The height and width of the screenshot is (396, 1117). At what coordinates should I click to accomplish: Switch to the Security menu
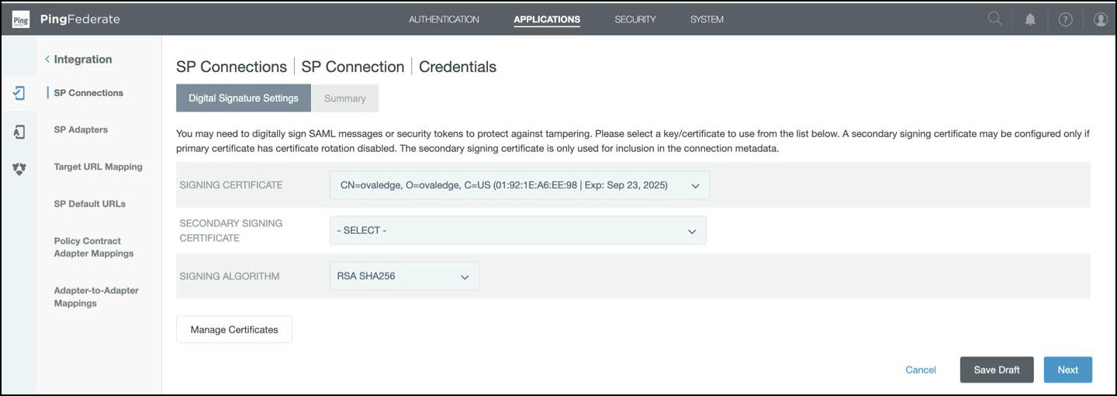point(635,19)
